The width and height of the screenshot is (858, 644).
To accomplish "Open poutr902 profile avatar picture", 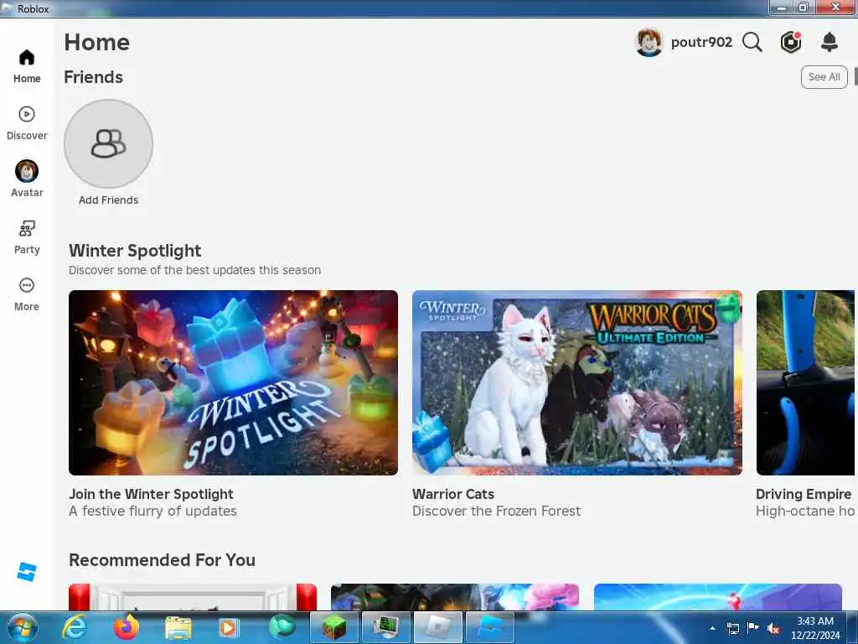I will 649,42.
